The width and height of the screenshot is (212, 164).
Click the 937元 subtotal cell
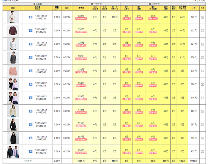pos(194,151)
